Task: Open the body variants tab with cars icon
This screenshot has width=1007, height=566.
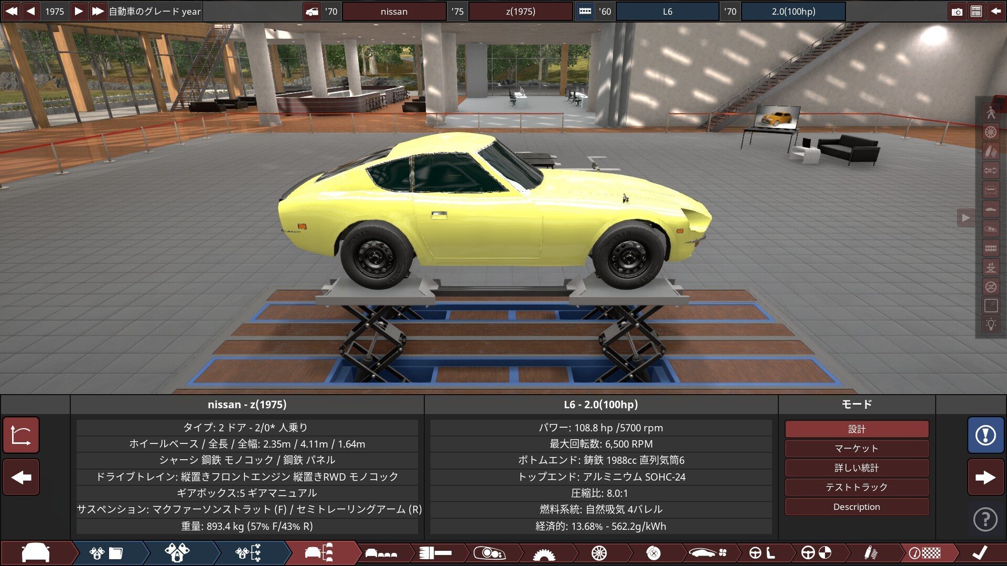Action: pos(381,553)
